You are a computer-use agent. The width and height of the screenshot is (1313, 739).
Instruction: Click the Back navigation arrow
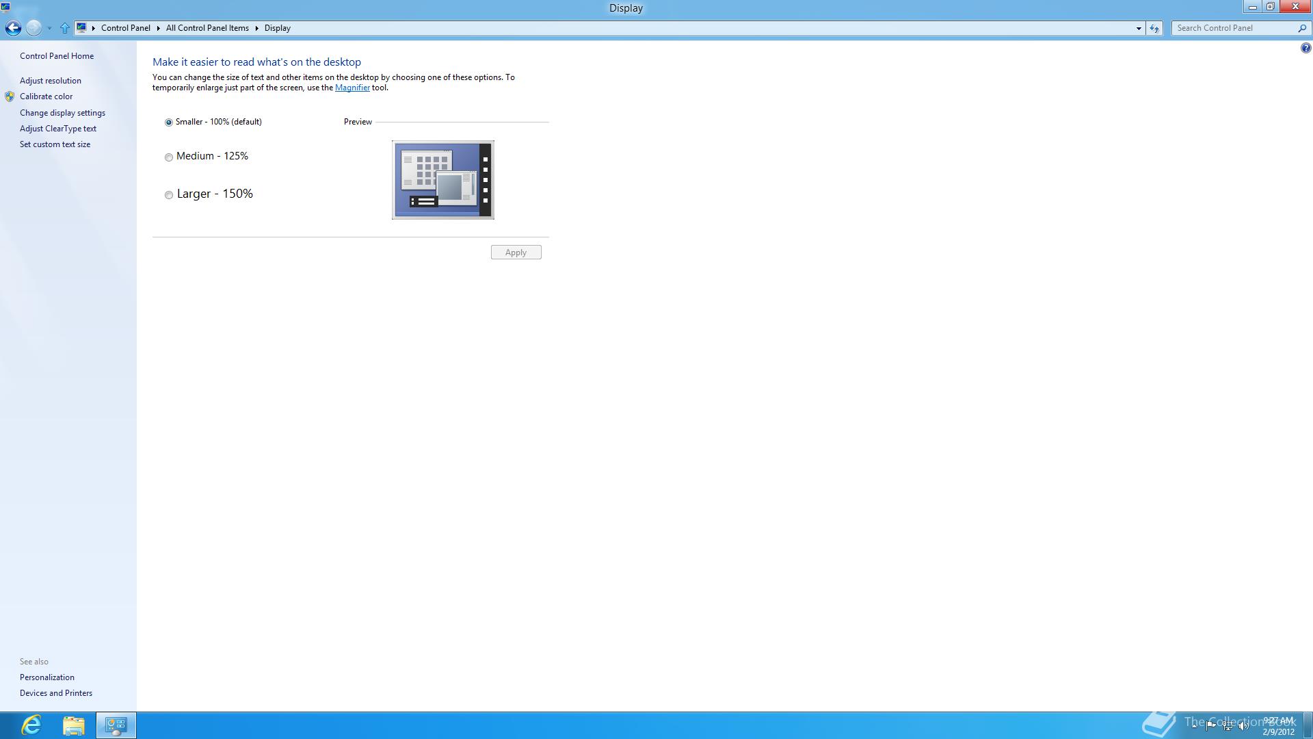click(x=13, y=28)
